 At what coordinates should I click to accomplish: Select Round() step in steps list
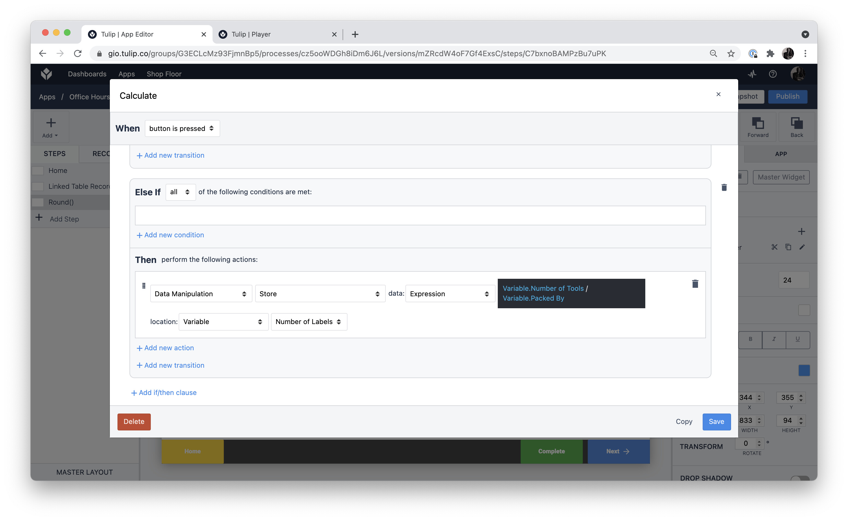(x=70, y=202)
